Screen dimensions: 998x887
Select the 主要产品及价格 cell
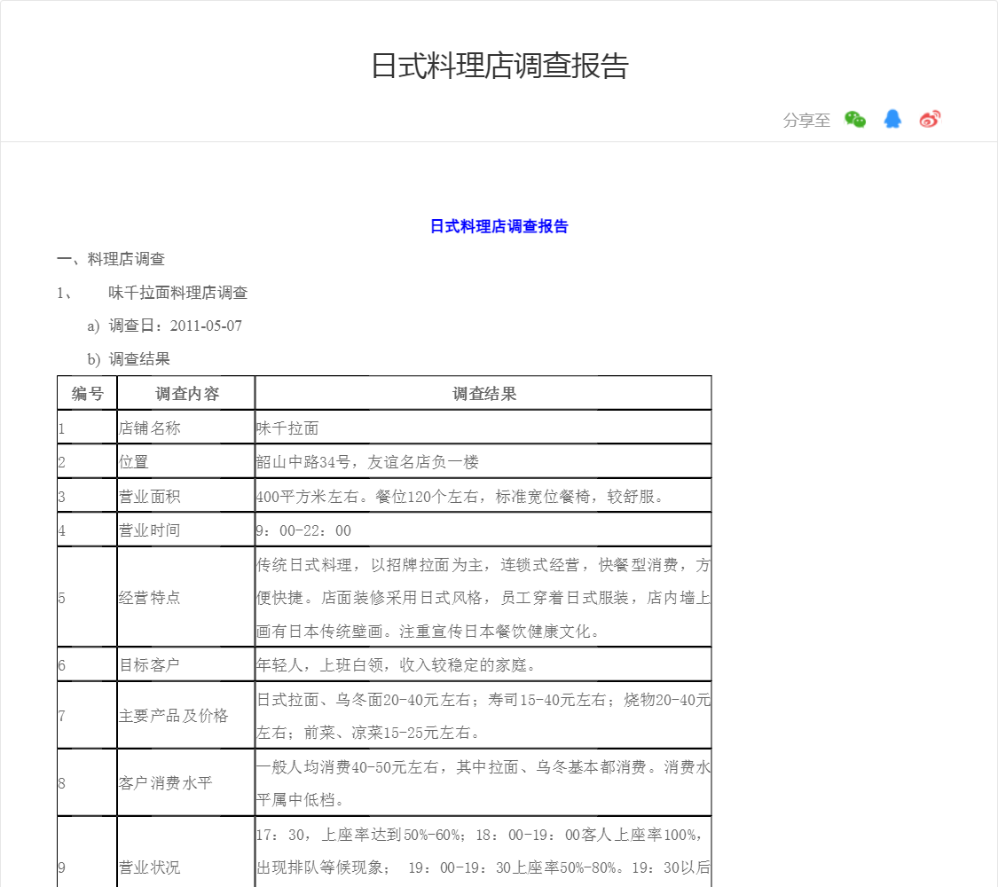click(x=186, y=715)
